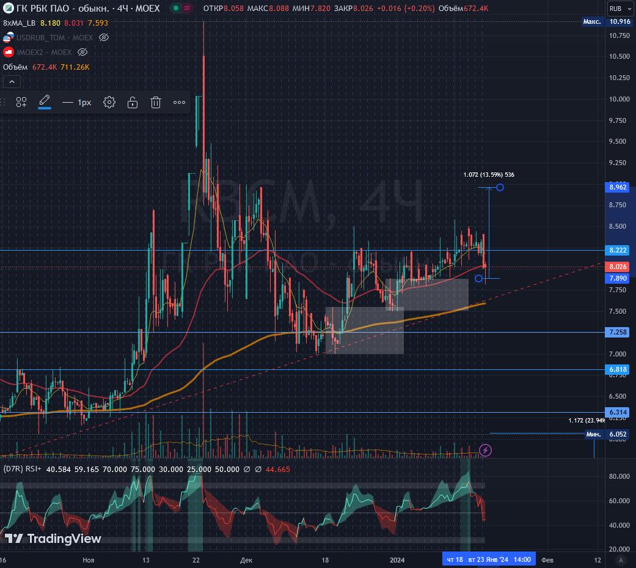This screenshot has height=568, width=636.
Task: Click the 2024 label on time axis
Action: click(397, 560)
